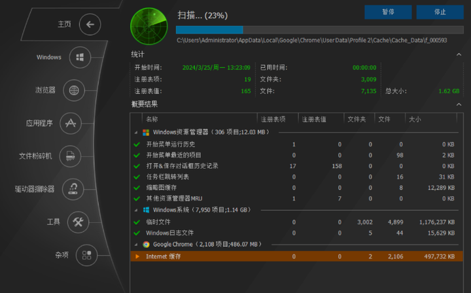Click the orange arrow on Internet 缓存 row
471x293 pixels.
tap(137, 256)
